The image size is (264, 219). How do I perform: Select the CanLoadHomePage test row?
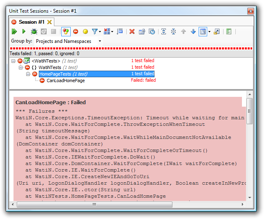tap(66, 80)
